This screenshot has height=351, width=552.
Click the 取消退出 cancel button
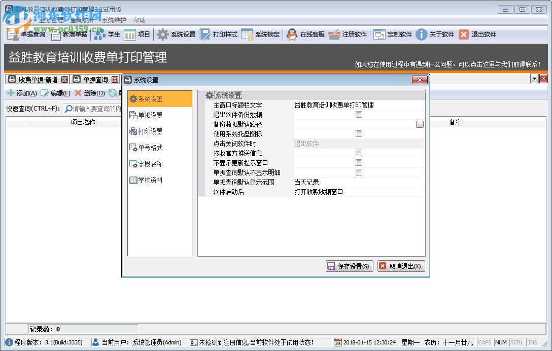tap(401, 266)
